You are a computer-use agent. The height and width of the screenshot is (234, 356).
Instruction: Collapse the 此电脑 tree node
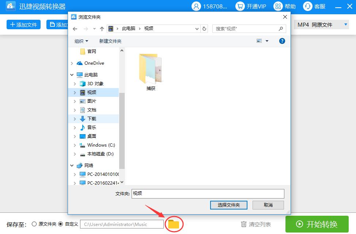(72, 75)
